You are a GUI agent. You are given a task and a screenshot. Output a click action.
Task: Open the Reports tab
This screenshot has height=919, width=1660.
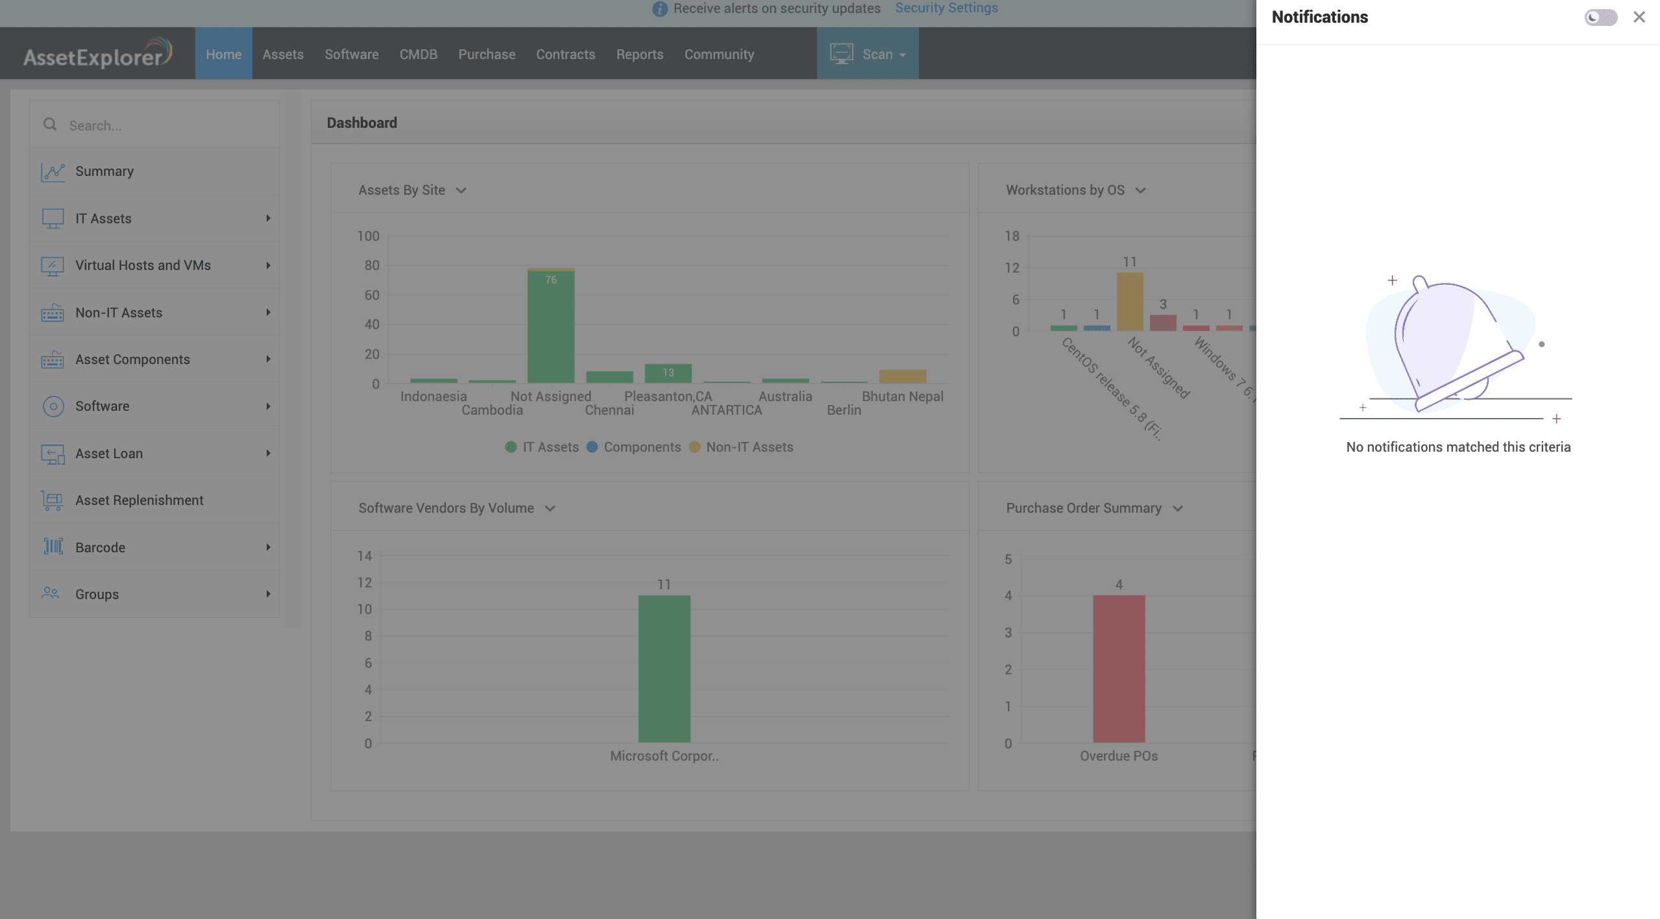click(x=639, y=55)
